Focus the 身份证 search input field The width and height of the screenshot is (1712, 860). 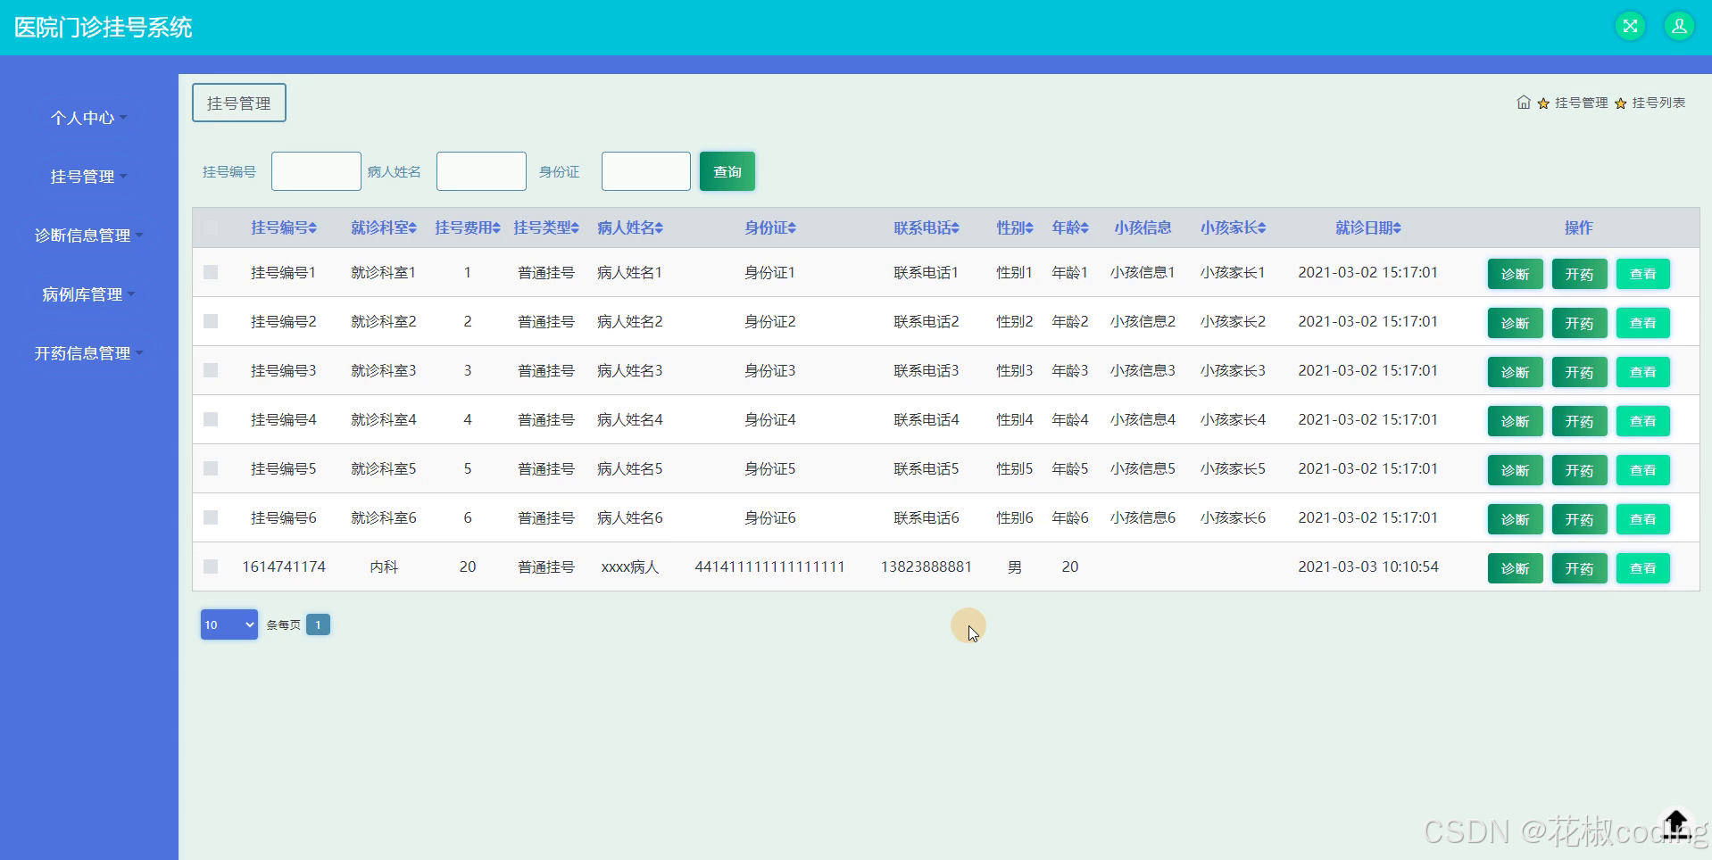(x=646, y=171)
